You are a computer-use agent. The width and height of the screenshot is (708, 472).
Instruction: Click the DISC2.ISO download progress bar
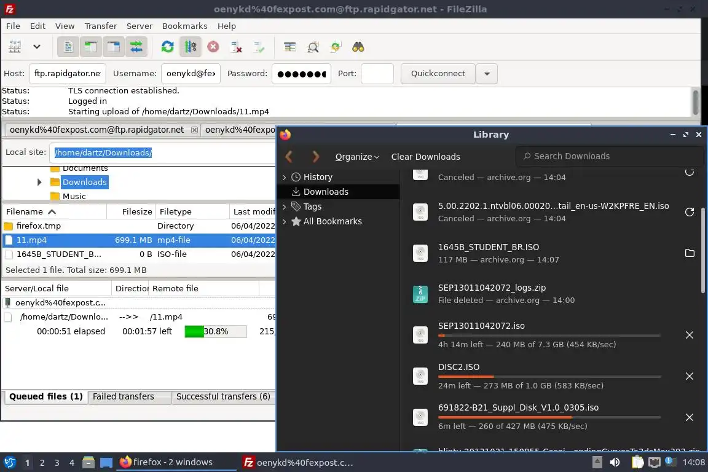549,376
